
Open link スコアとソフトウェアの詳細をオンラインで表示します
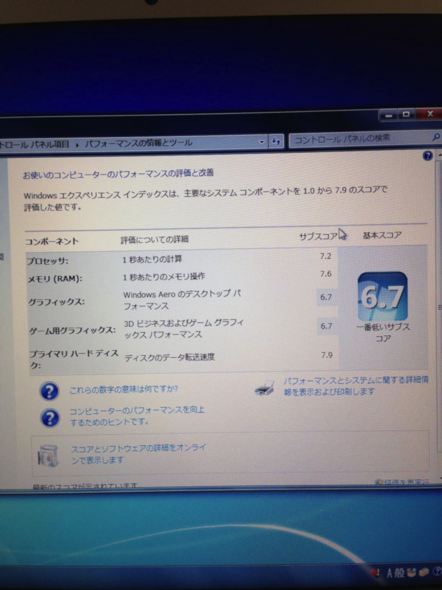[x=138, y=454]
